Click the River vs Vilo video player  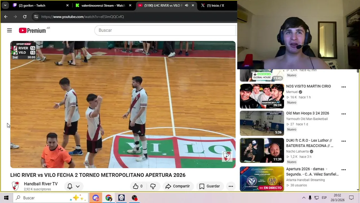pos(123,105)
